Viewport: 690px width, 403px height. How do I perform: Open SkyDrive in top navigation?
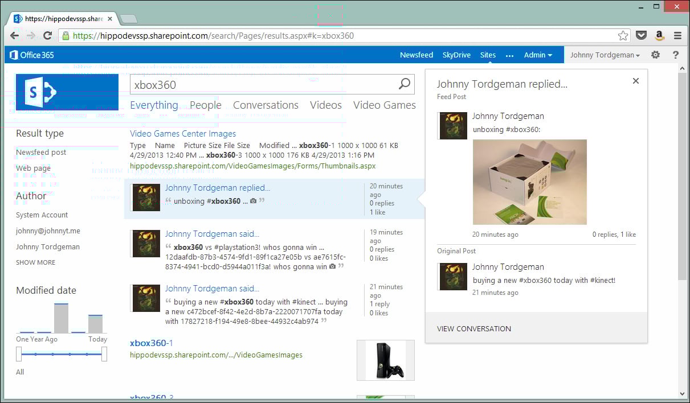click(x=456, y=55)
